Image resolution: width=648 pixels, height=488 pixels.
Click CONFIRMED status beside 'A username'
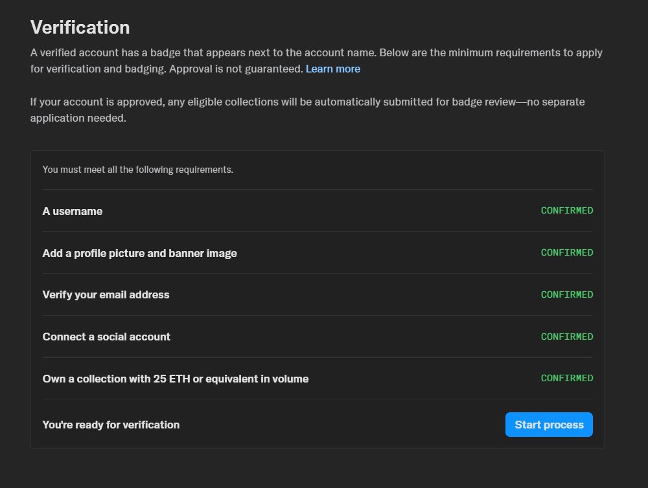567,210
